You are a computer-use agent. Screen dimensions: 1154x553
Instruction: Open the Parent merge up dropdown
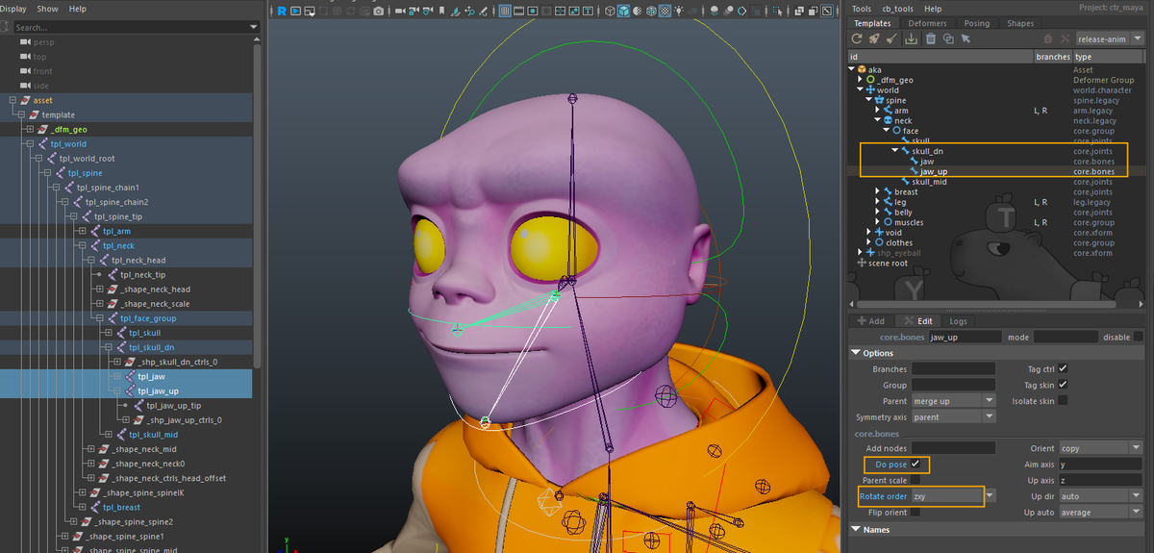pyautogui.click(x=953, y=400)
